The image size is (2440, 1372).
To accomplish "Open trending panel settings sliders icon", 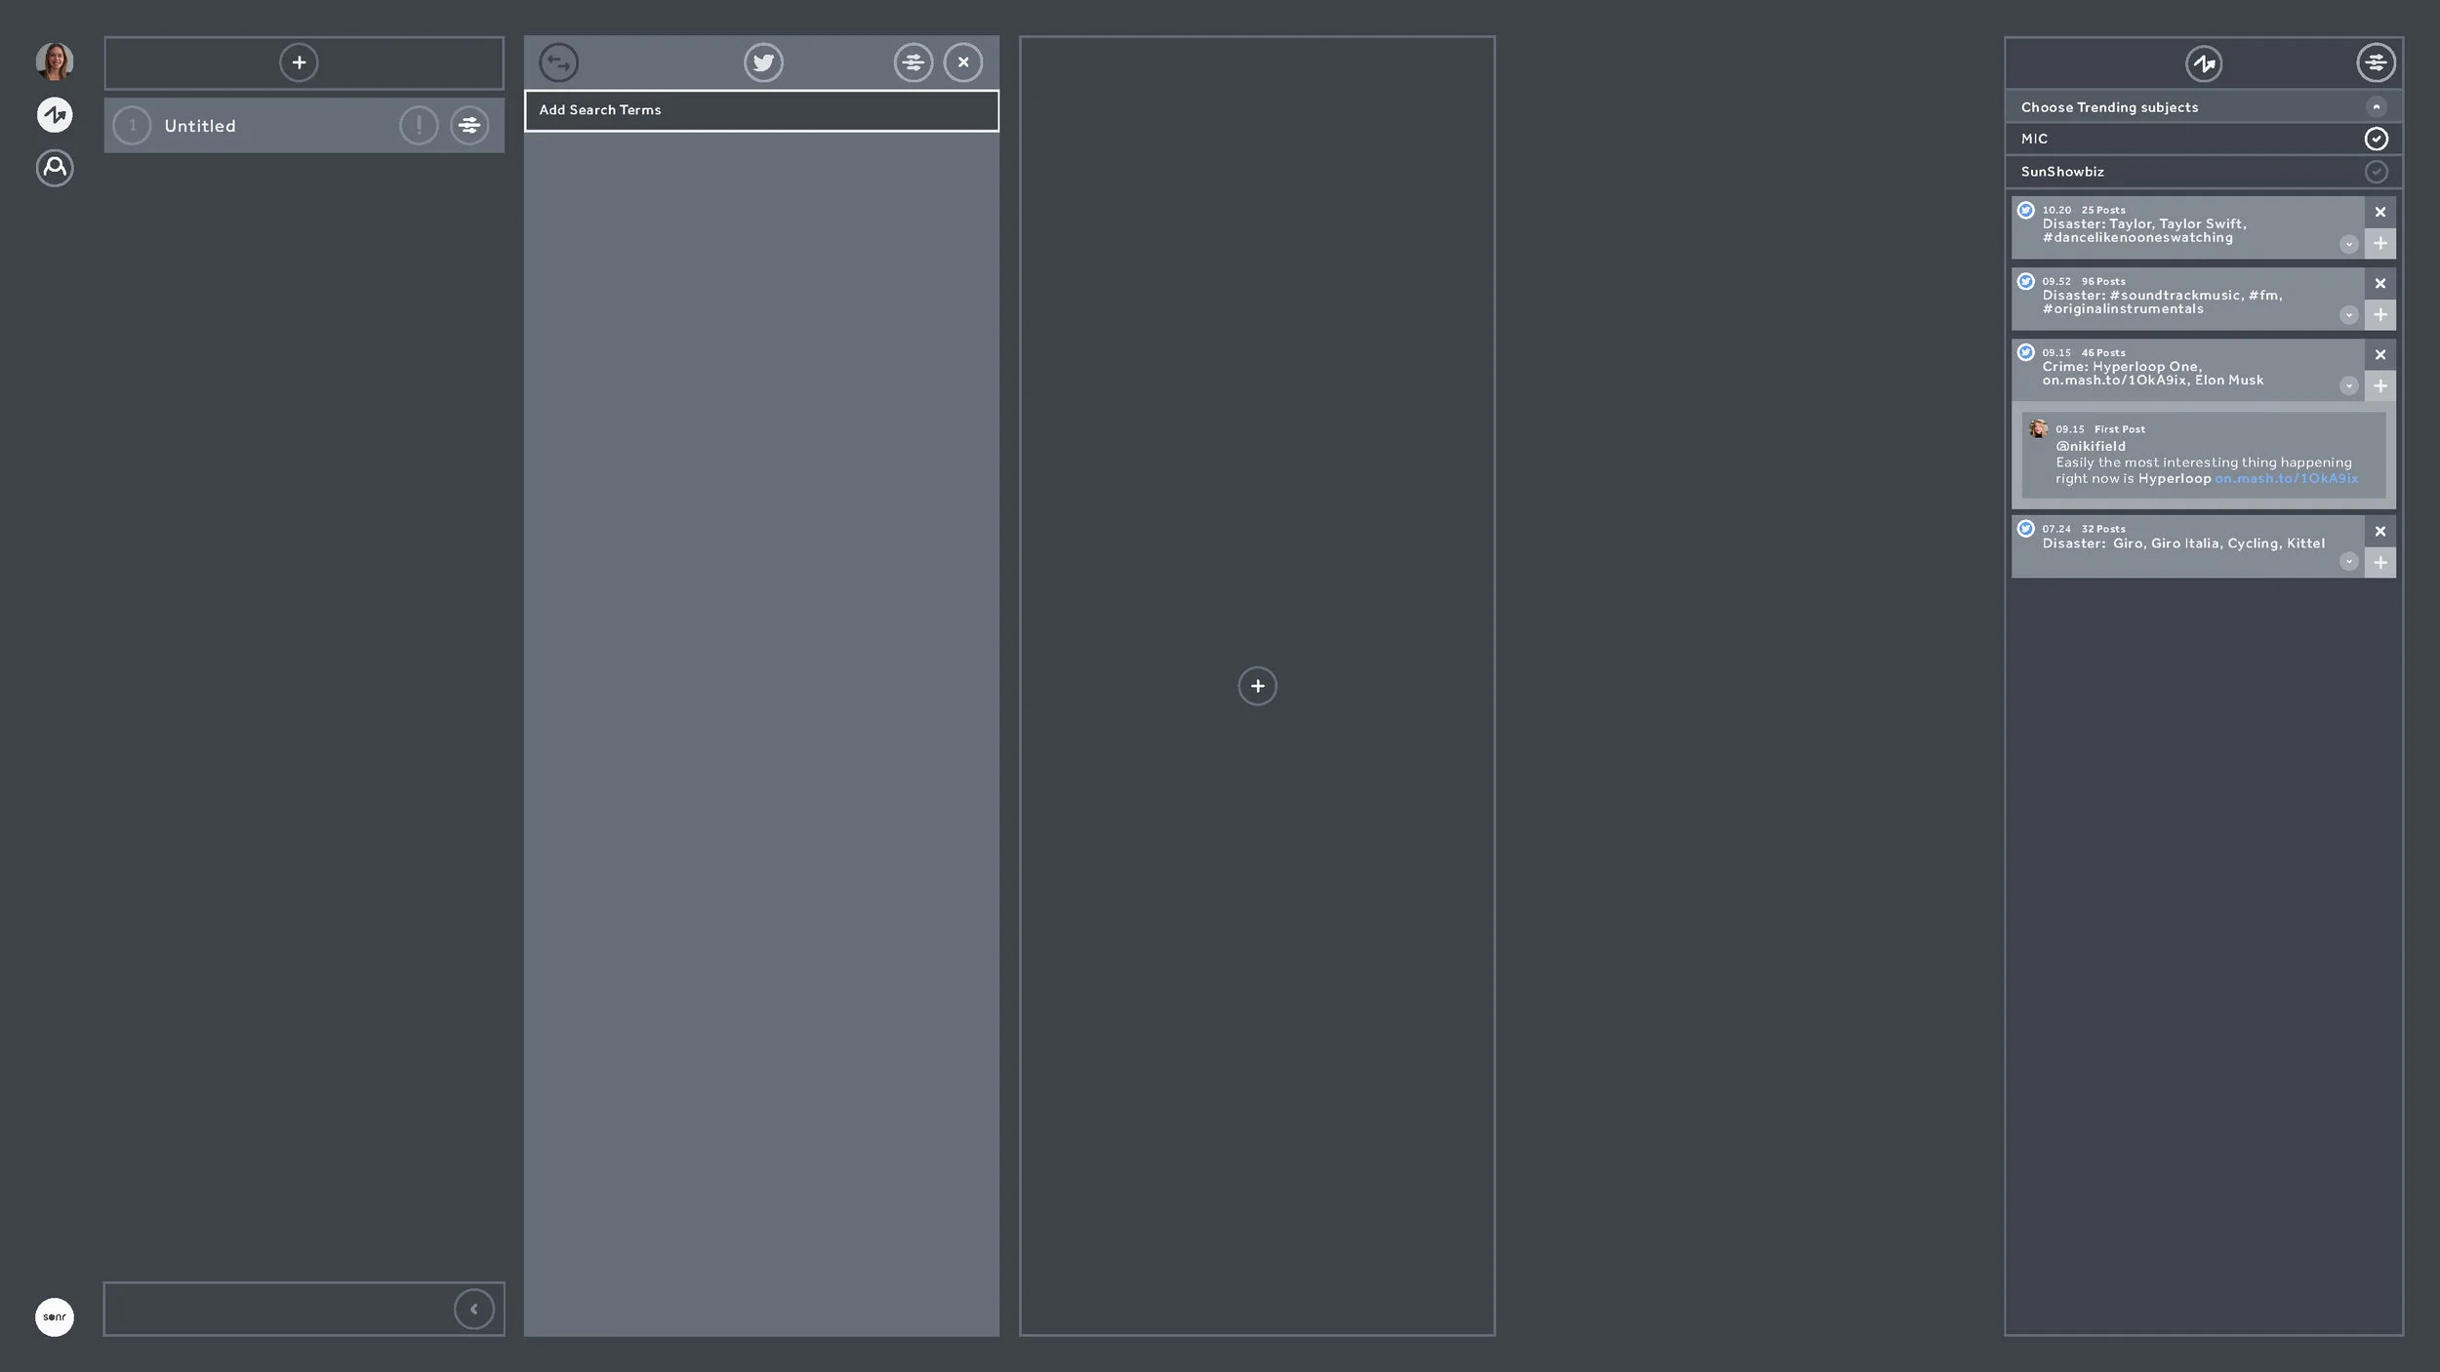I will 2375,63.
